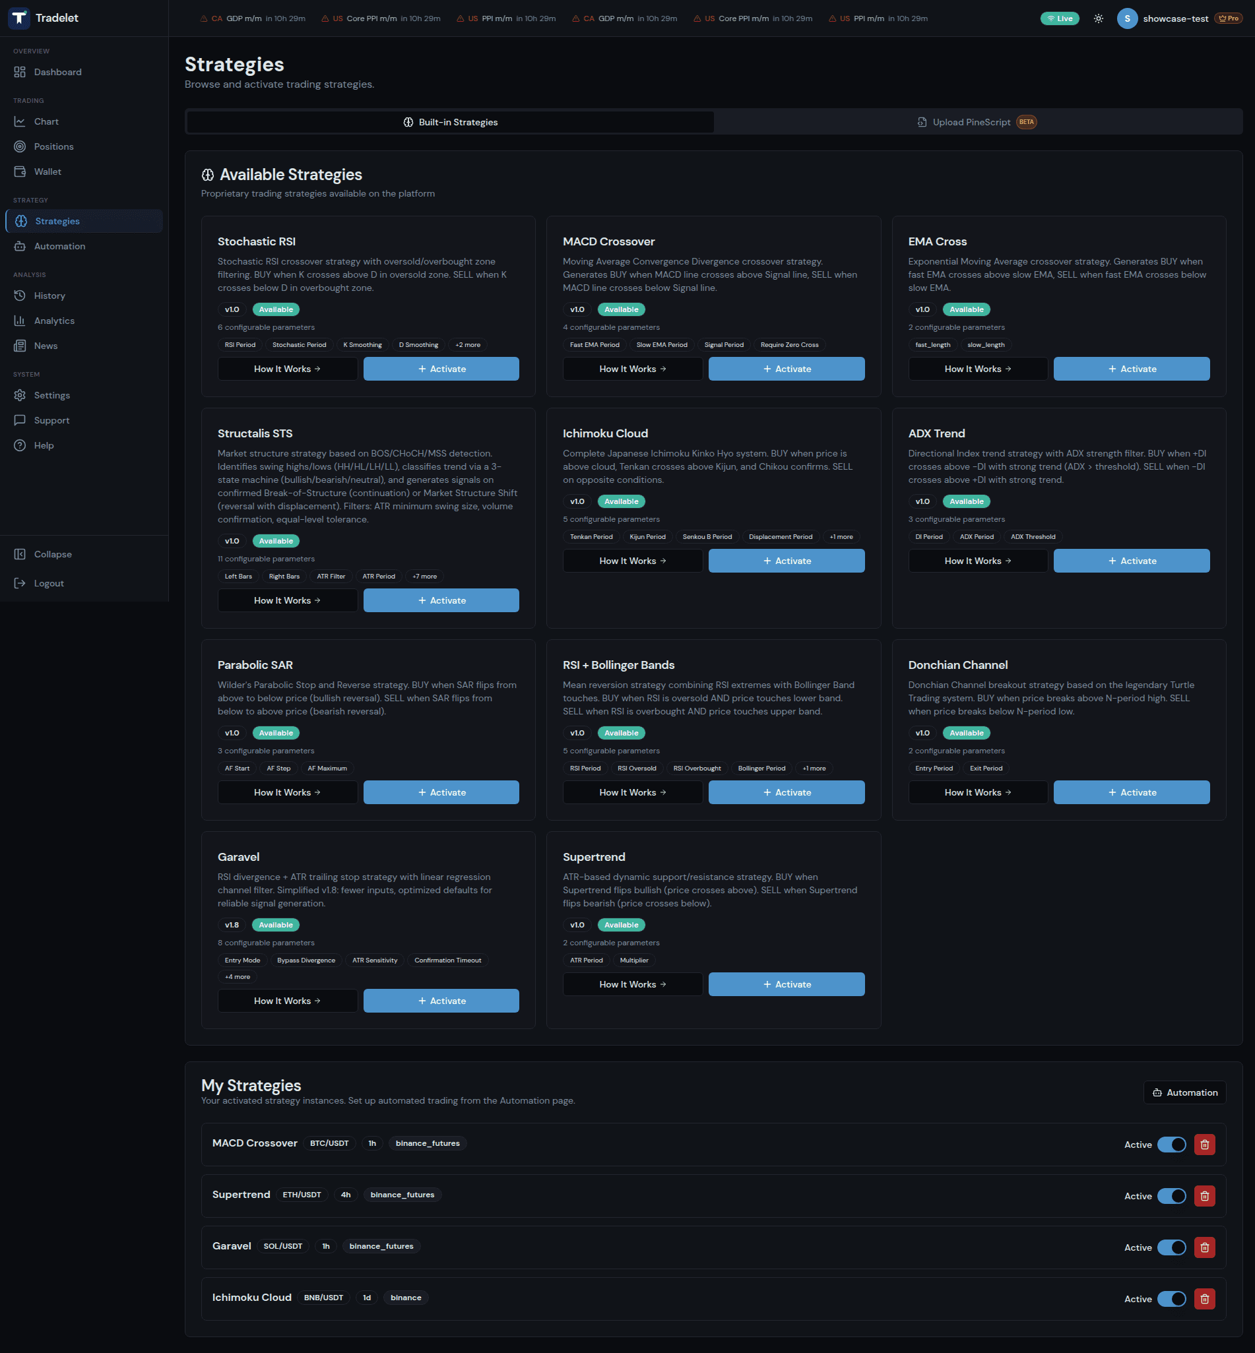Screen dimensions: 1255x1353
Task: Deactivate the Supertrend ETH/USDT strategy
Action: click(1171, 1195)
